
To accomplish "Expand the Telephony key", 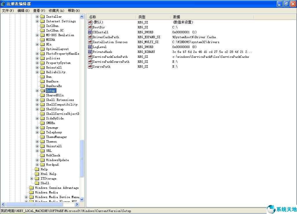I will [37, 132].
